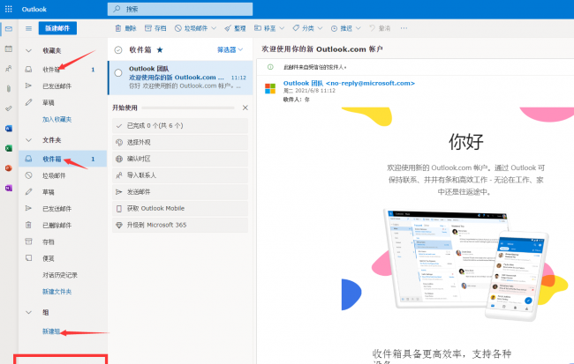Open the 筛选器 filter dropdown
This screenshot has height=364, width=574.
230,49
